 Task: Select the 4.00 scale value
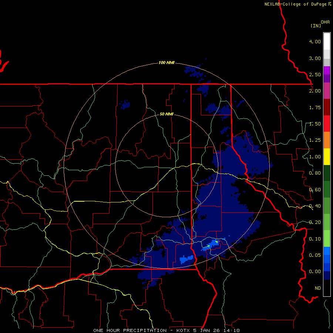coord(315,41)
